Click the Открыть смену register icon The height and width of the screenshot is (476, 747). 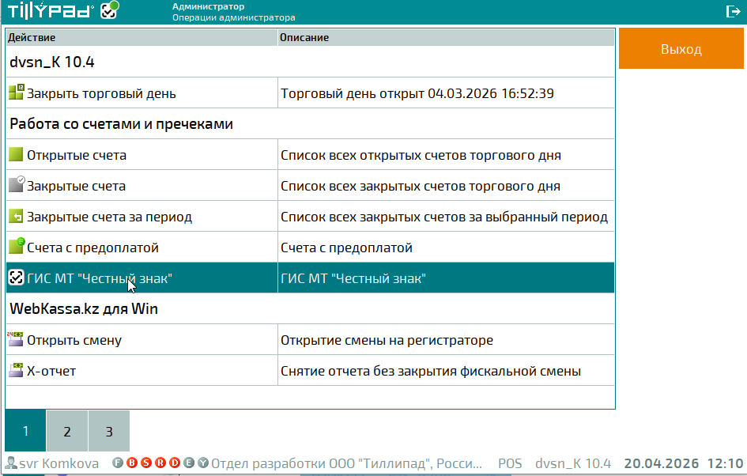coord(15,339)
